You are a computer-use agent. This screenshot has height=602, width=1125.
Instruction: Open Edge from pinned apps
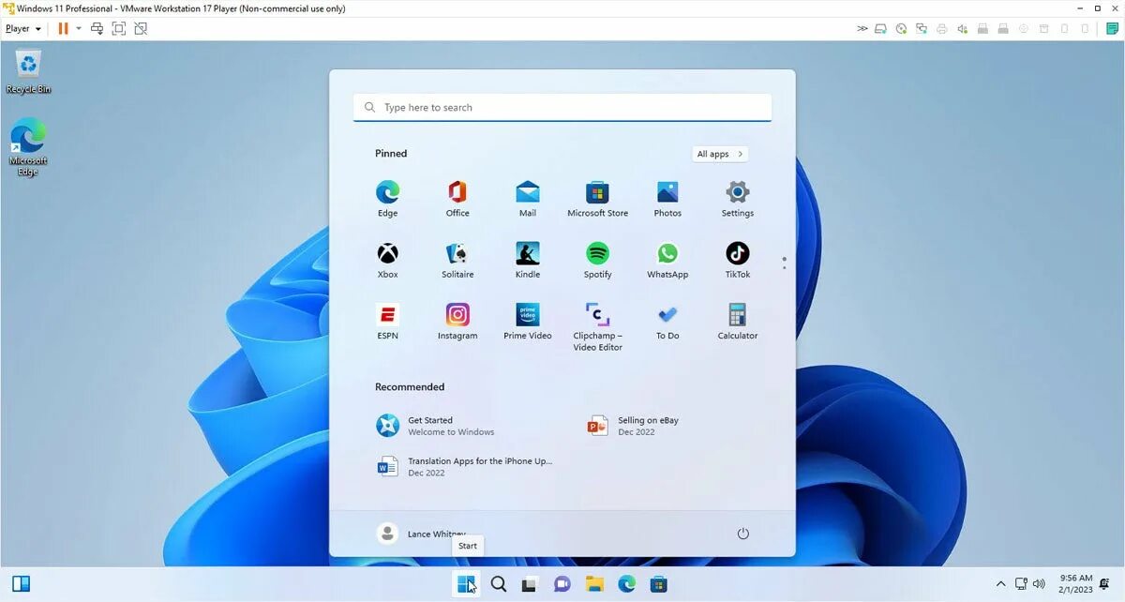pos(387,199)
